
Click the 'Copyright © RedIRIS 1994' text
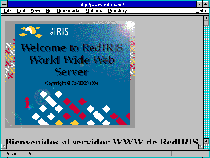click(x=72, y=83)
